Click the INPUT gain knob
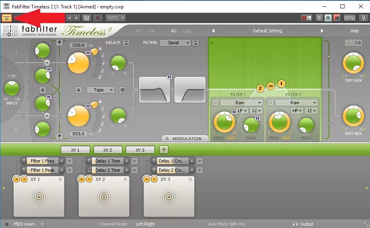Screen dimensions: 370x228 tap(12, 89)
